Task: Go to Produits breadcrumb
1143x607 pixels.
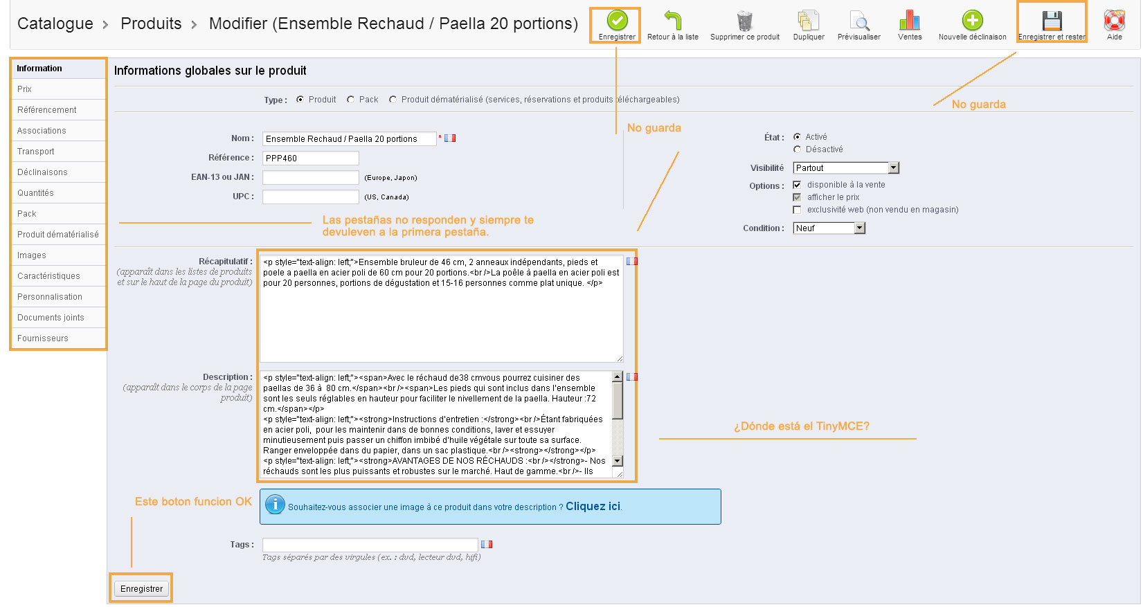Action: pos(151,24)
